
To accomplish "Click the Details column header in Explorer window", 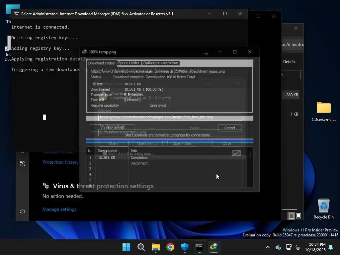I will pyautogui.click(x=289, y=62).
